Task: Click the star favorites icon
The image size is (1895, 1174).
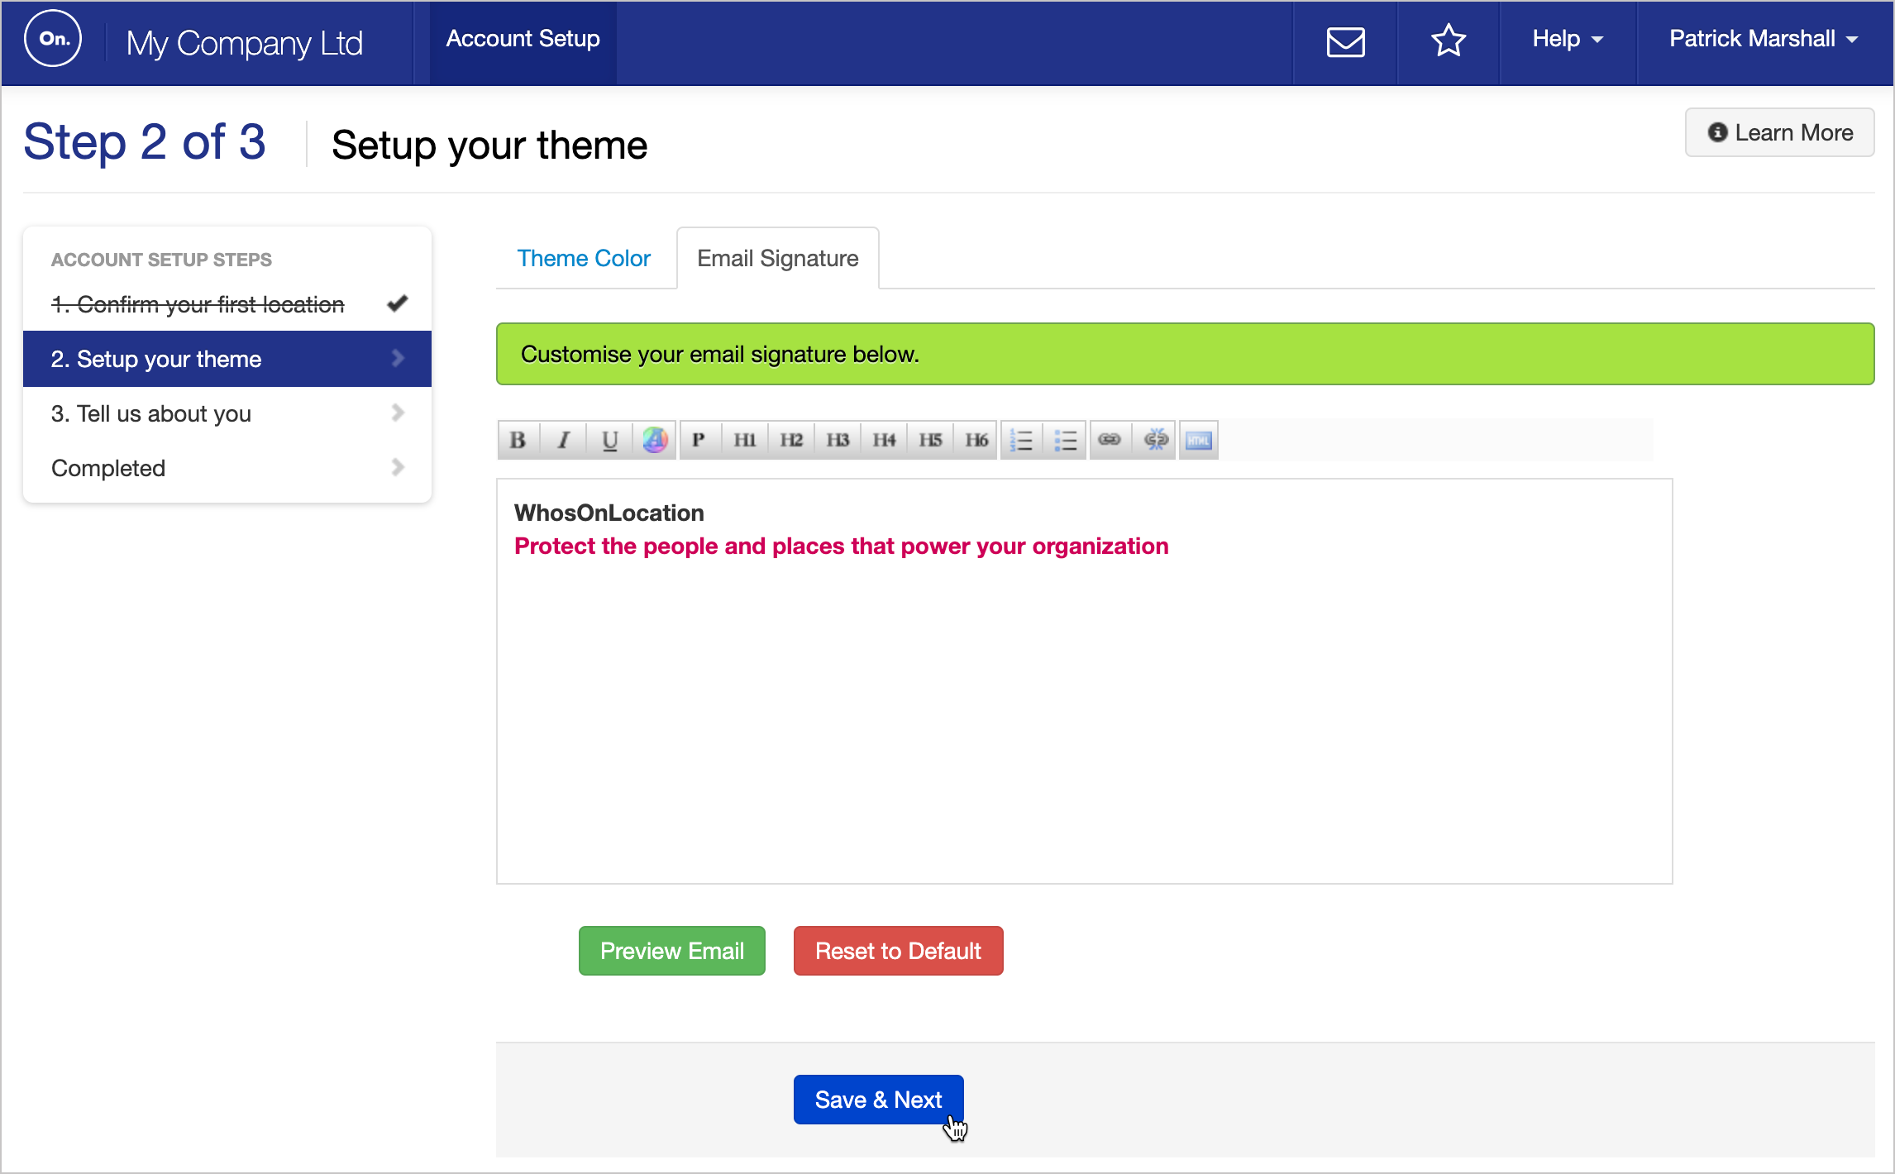Action: [1449, 41]
